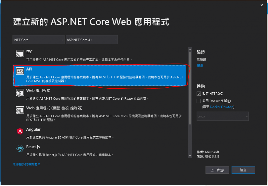Image resolution: width=268 pixels, height=186 pixels.
Task: Click the 無驗證 authentication status text
Action: (x=201, y=60)
